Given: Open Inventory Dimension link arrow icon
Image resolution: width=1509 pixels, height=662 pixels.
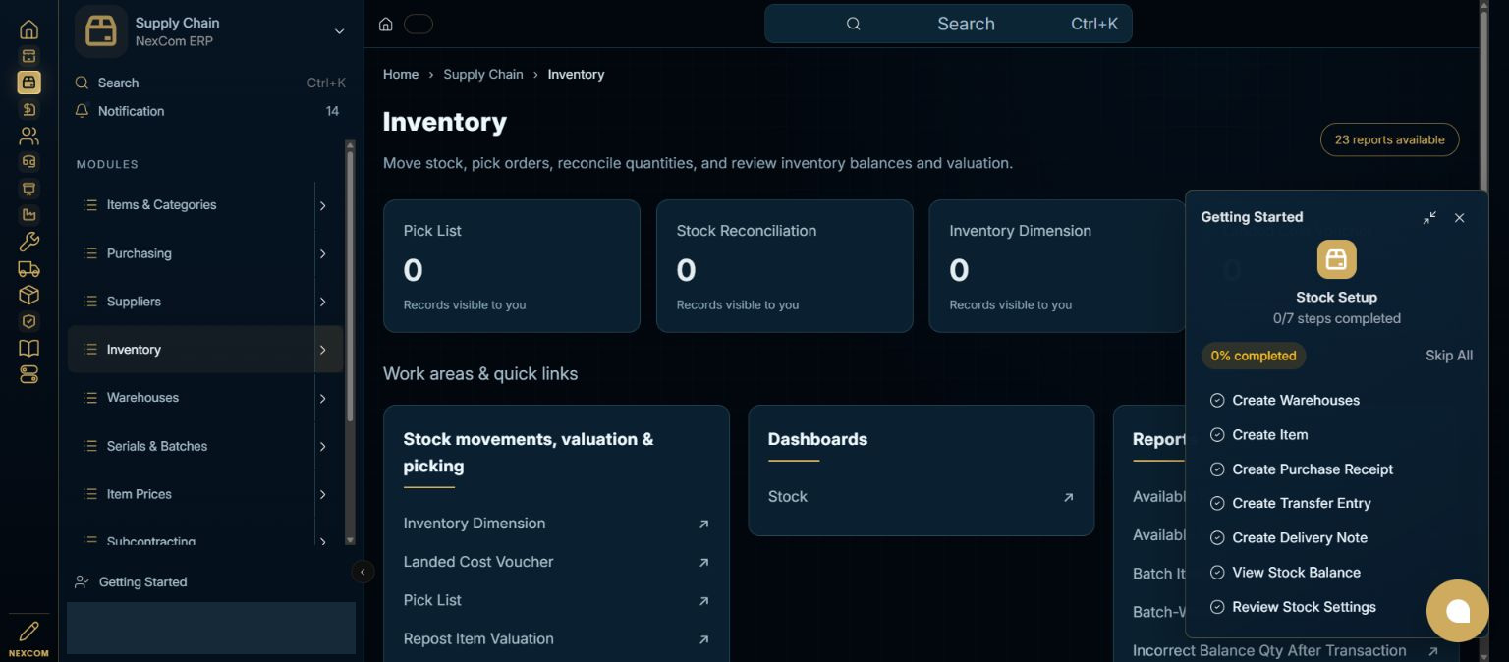Looking at the screenshot, I should tap(703, 524).
